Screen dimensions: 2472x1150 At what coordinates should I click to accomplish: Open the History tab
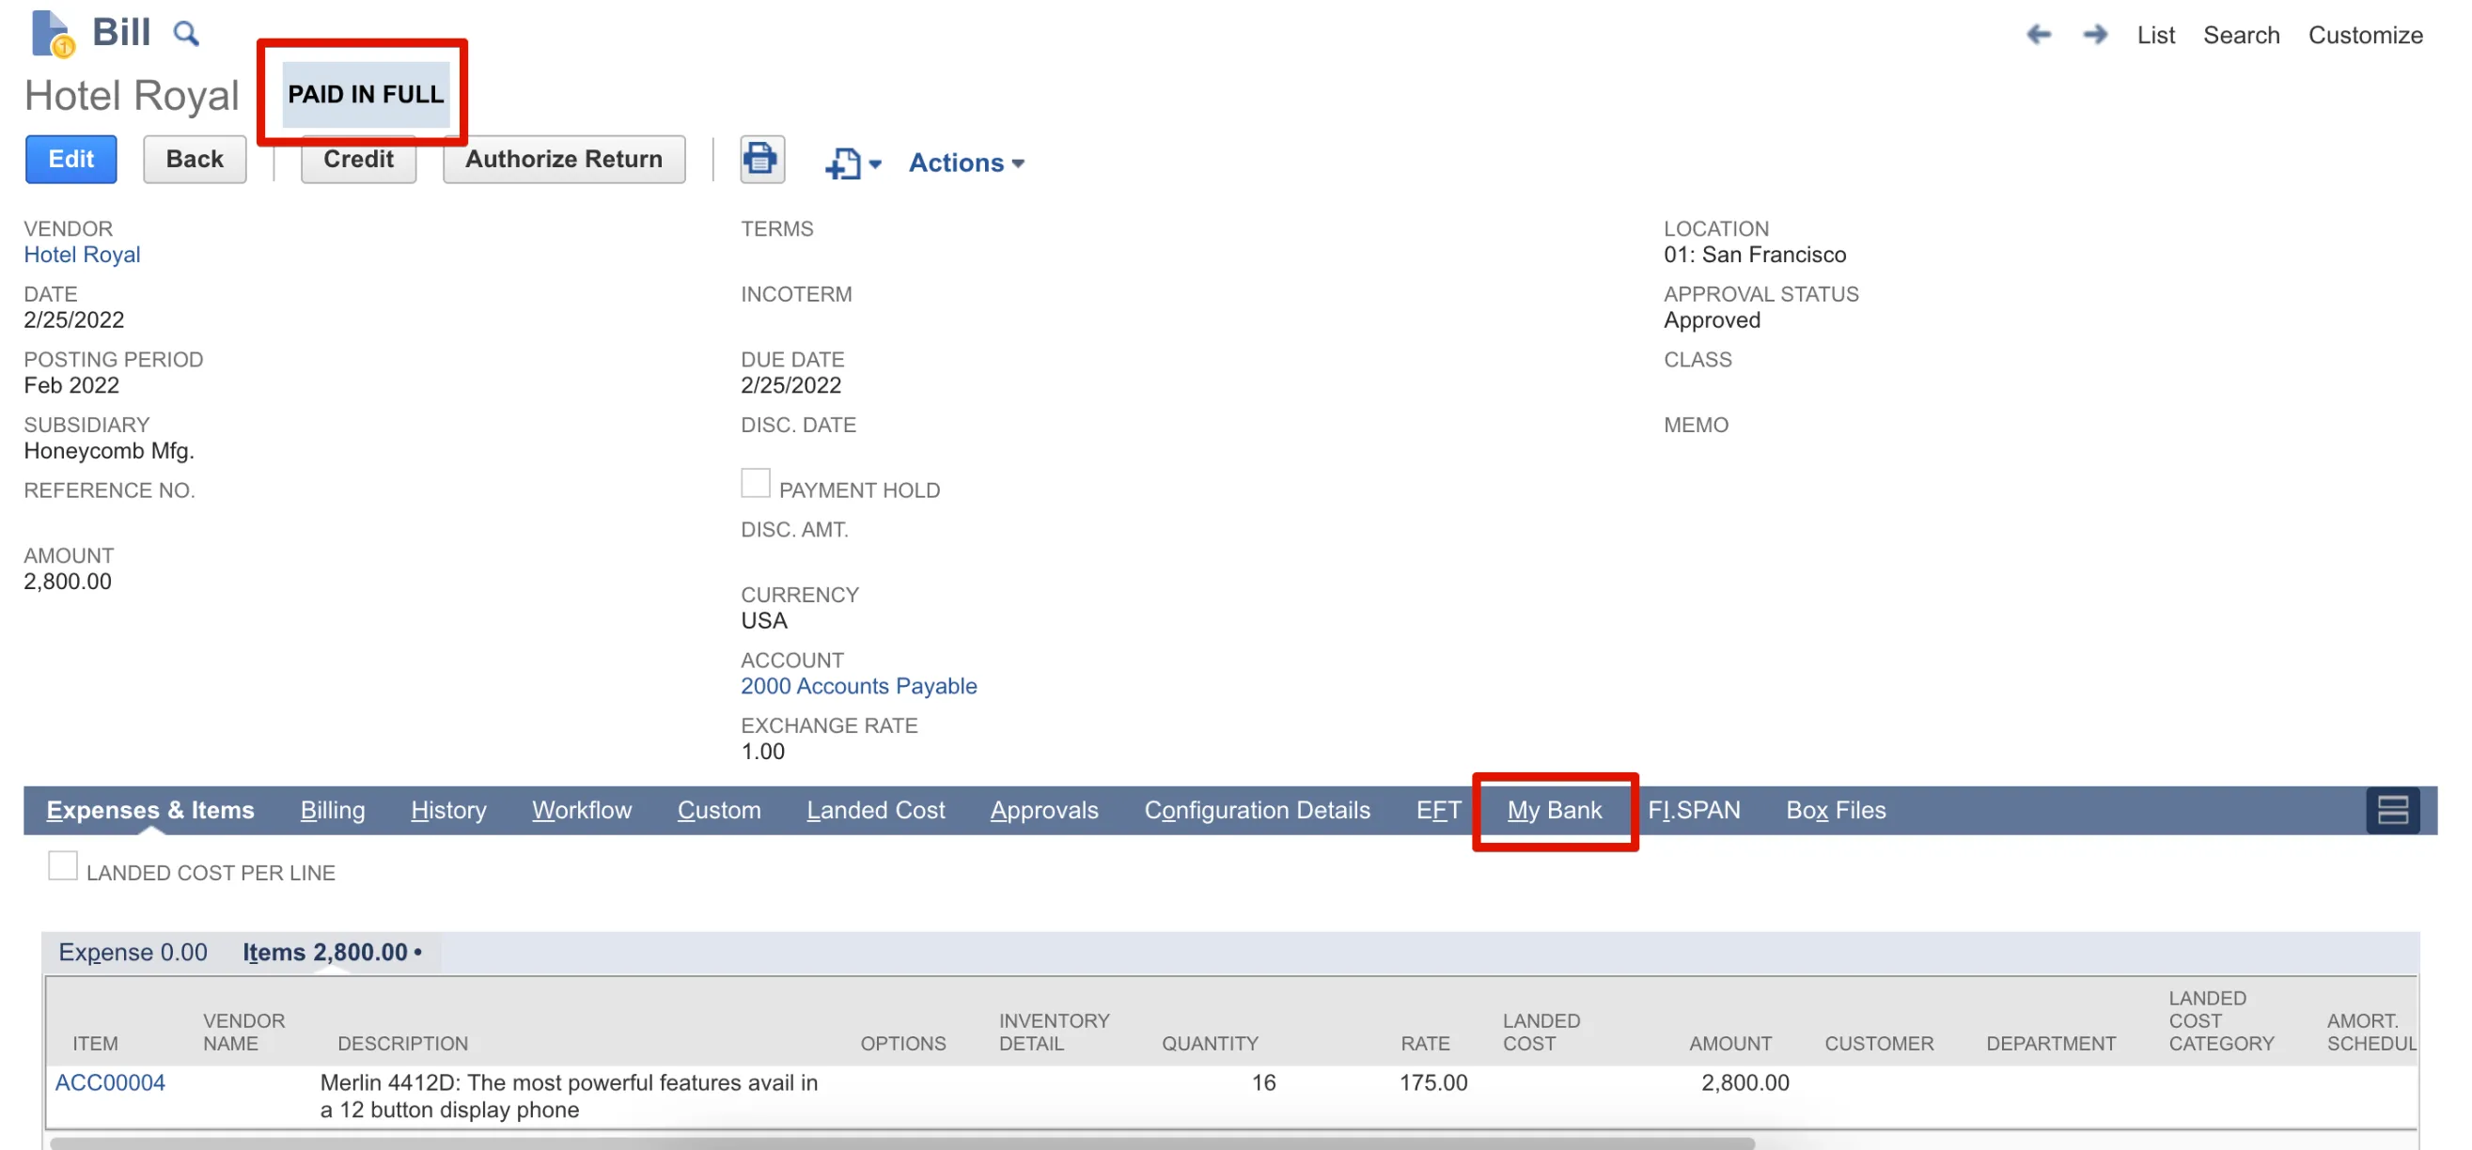click(x=448, y=811)
